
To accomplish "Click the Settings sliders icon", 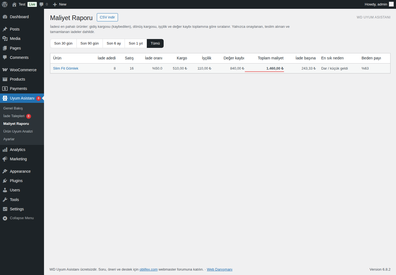I will [5, 209].
